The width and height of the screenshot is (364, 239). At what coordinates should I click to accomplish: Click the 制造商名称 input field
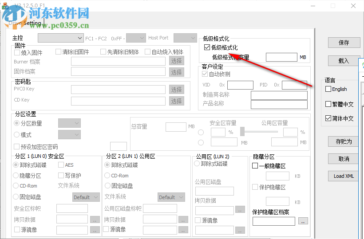coord(279,95)
